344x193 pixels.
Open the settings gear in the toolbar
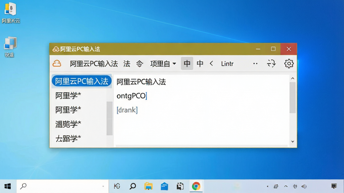pos(289,64)
